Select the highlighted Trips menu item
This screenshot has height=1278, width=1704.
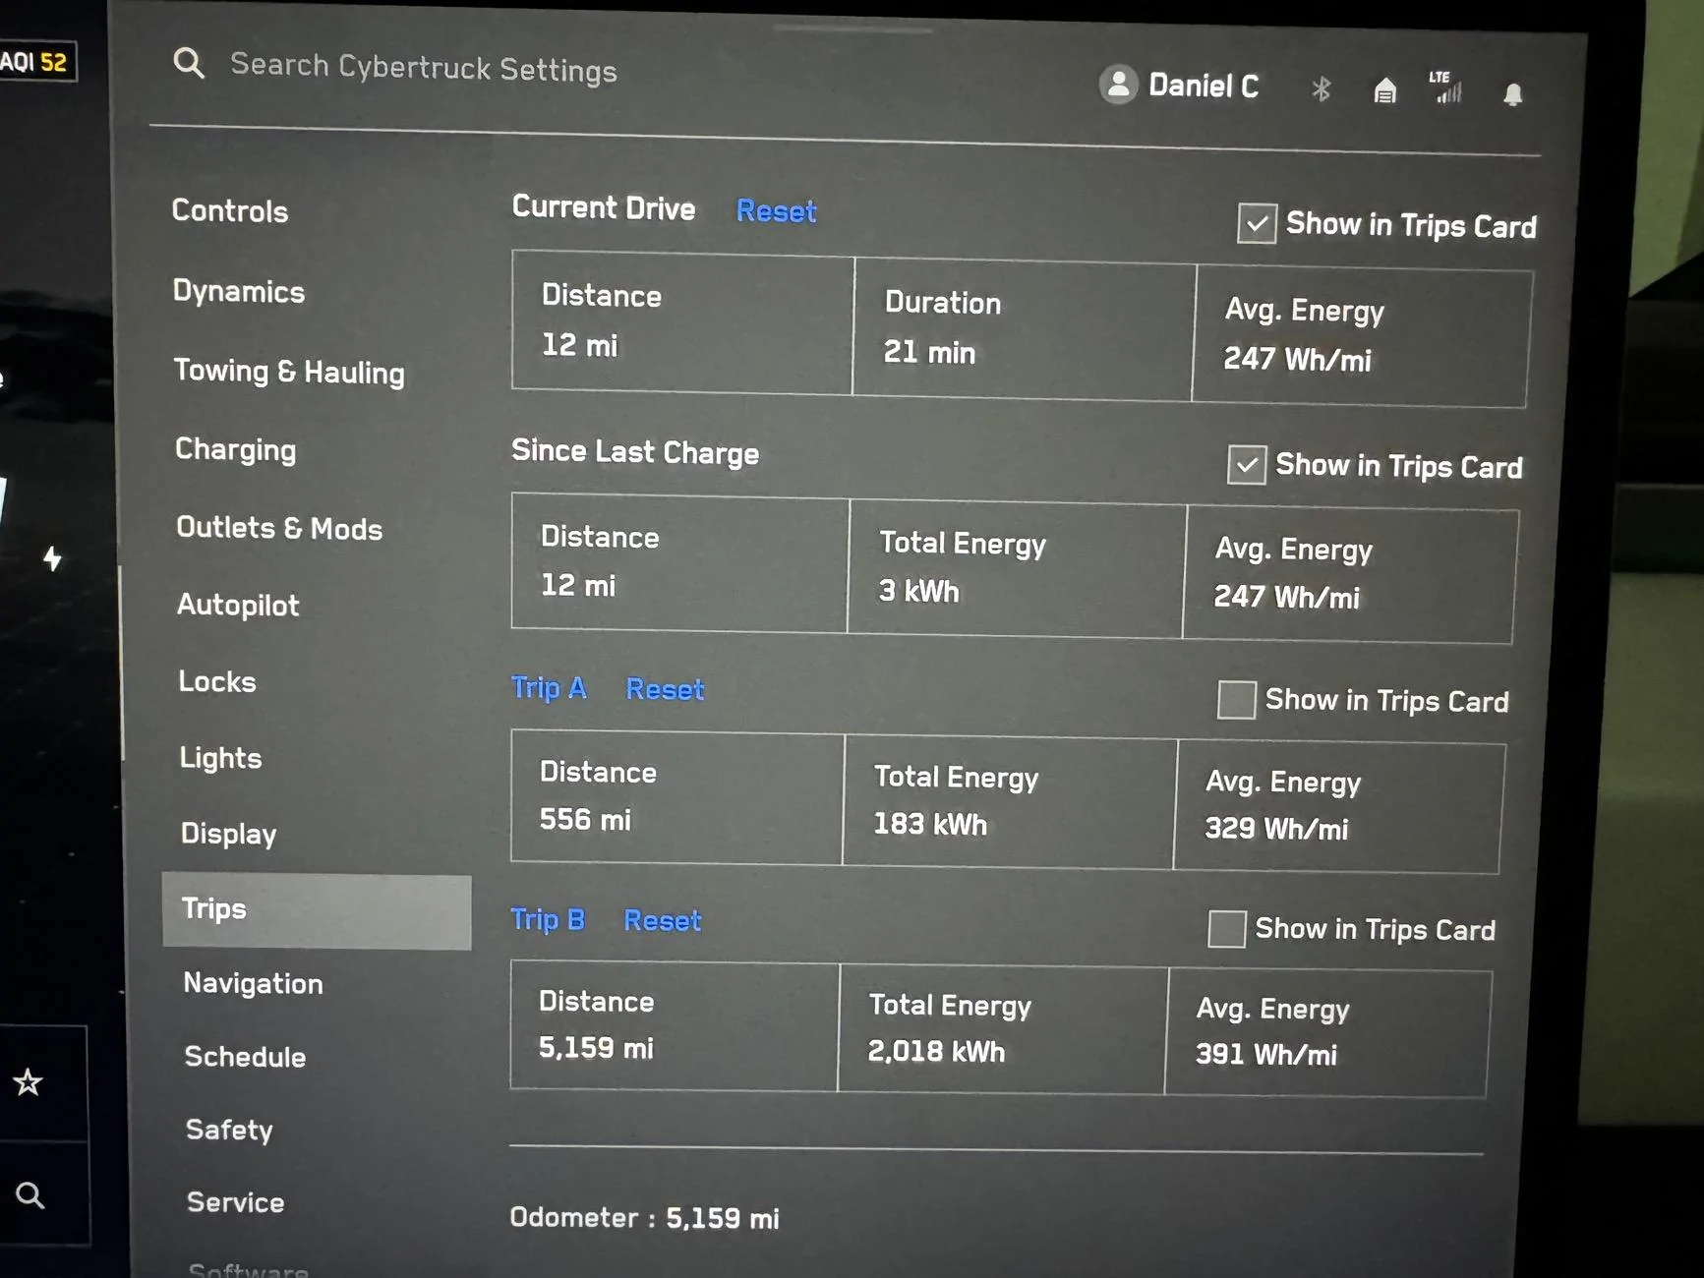coord(317,910)
